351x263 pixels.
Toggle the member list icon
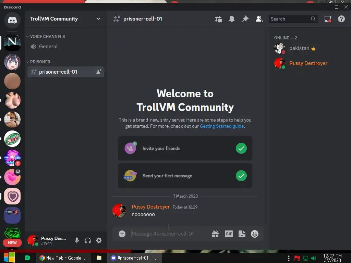tap(259, 19)
